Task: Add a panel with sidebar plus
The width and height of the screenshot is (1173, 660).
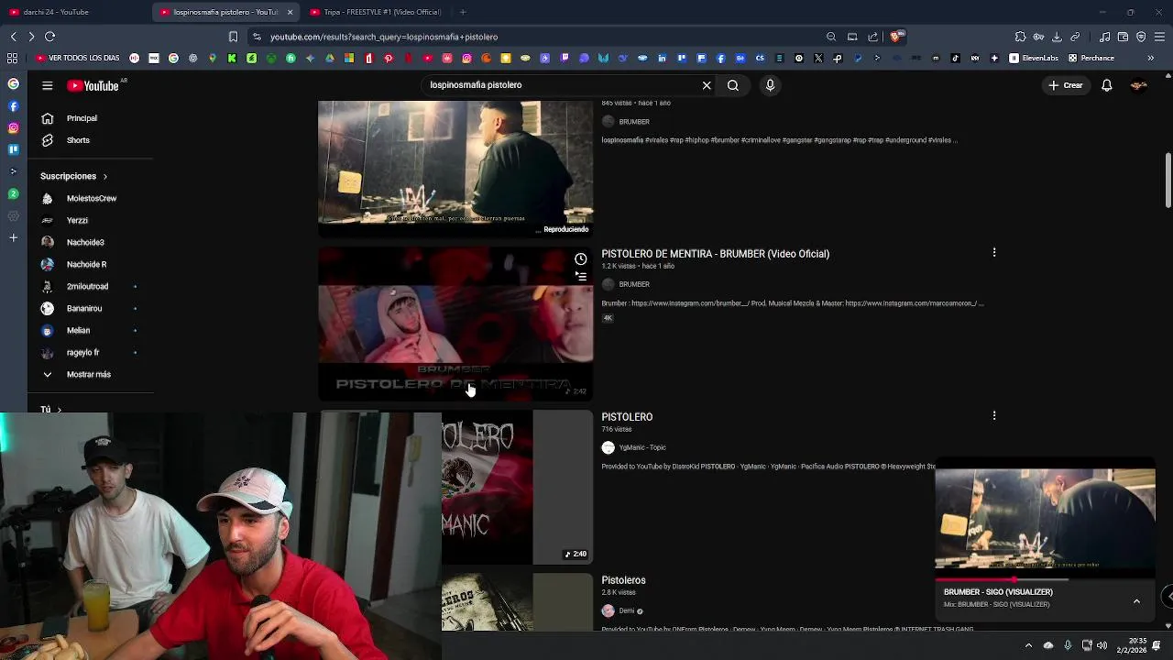Action: click(x=13, y=238)
